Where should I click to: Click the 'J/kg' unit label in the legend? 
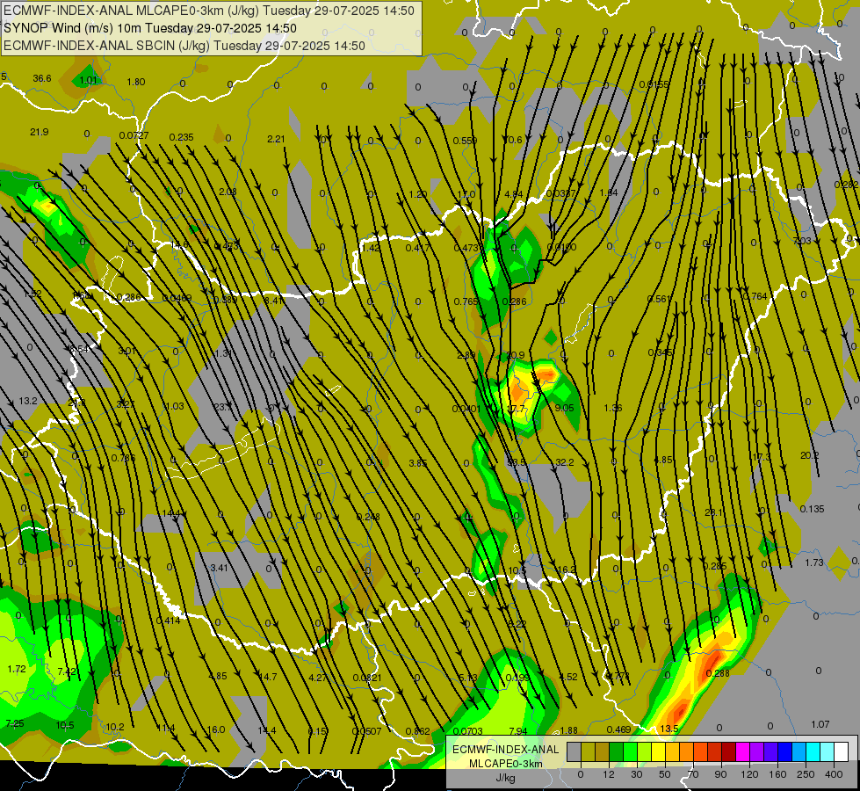coord(505,778)
